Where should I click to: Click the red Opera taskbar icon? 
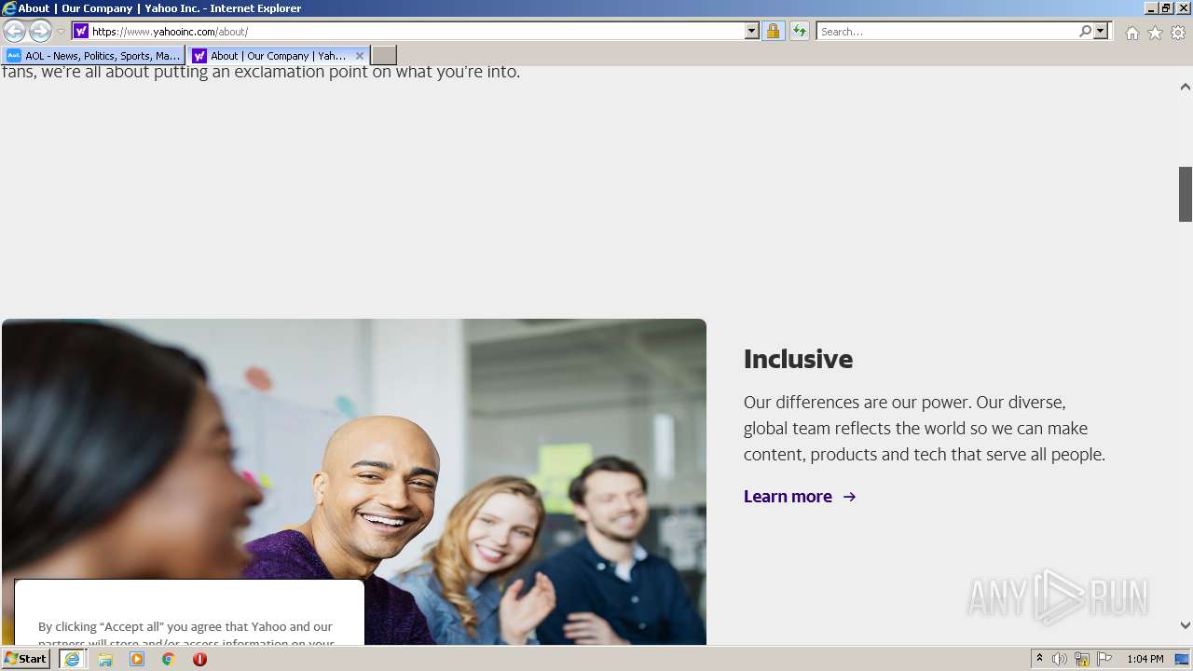(199, 659)
